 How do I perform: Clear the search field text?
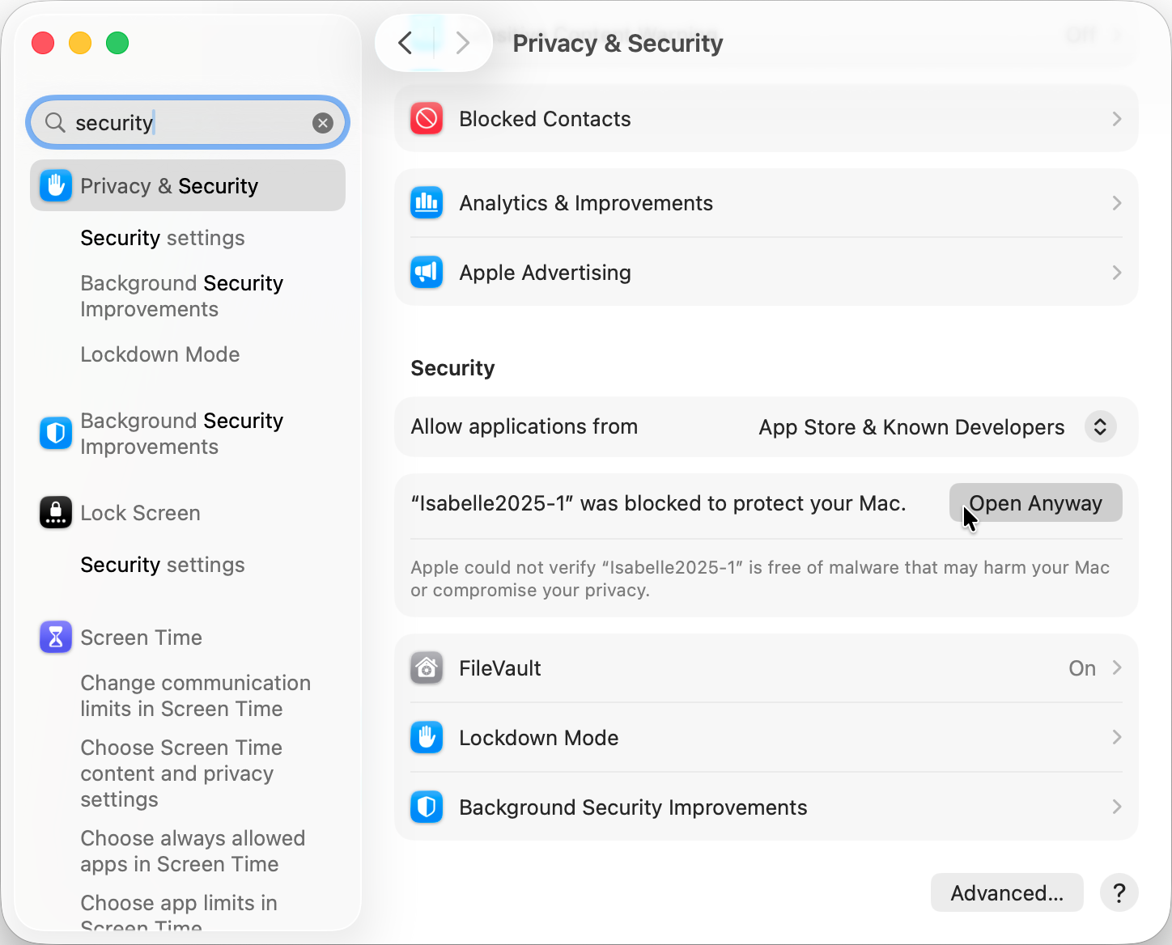point(323,123)
